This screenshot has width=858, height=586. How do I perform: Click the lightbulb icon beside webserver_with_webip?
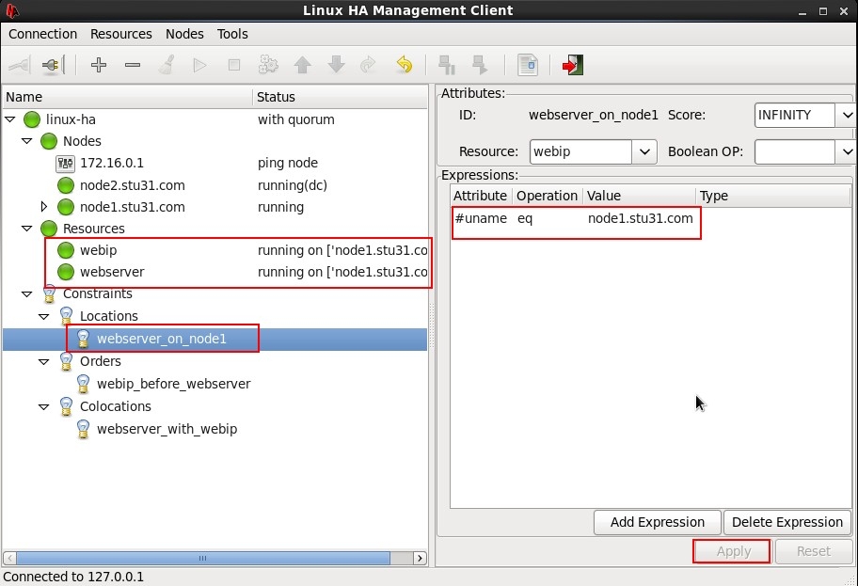point(83,429)
